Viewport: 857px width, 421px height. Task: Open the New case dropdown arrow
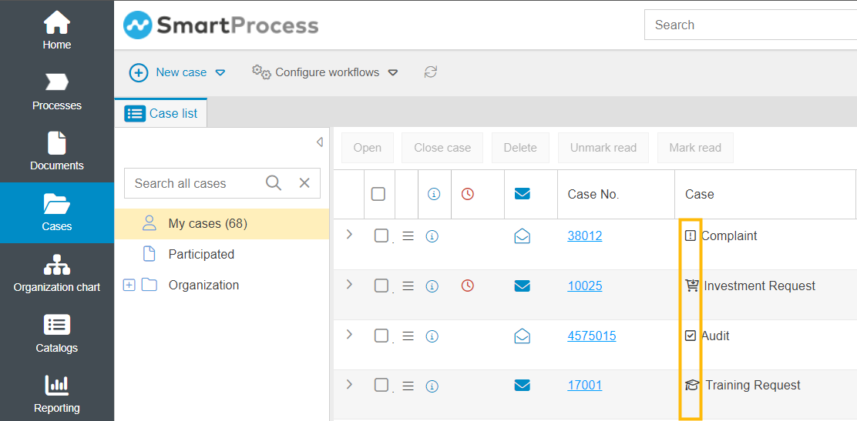pos(220,72)
